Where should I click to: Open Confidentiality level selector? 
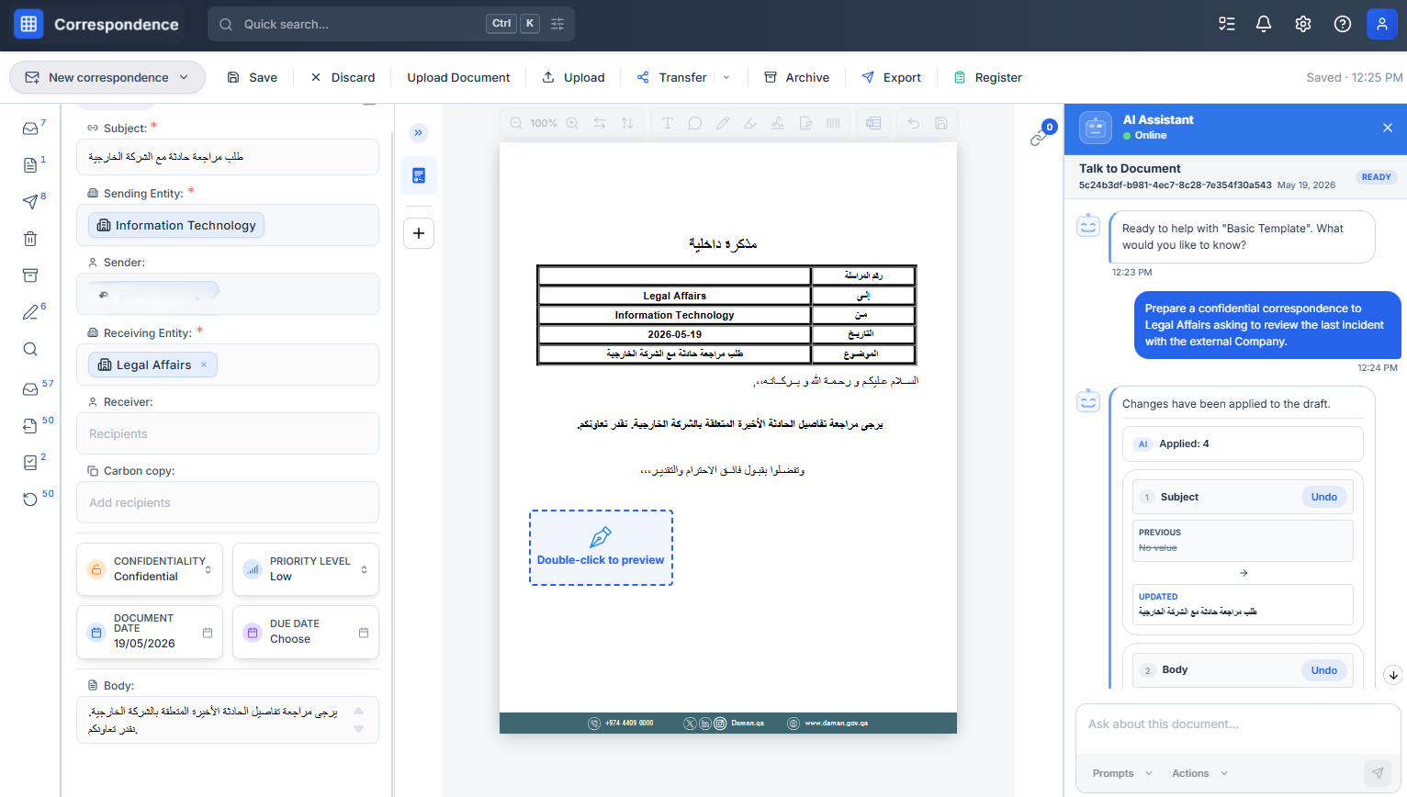pyautogui.click(x=150, y=569)
